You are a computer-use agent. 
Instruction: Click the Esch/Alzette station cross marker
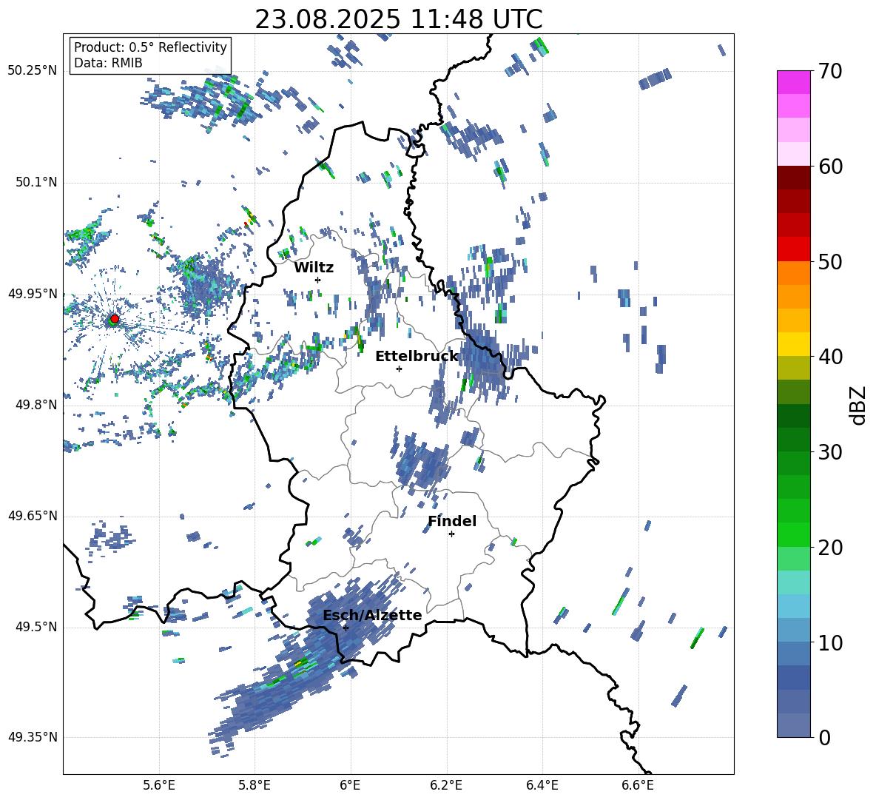coord(346,628)
